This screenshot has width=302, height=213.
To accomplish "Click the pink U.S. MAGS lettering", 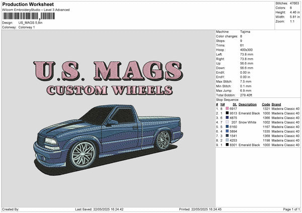I will click(108, 71).
